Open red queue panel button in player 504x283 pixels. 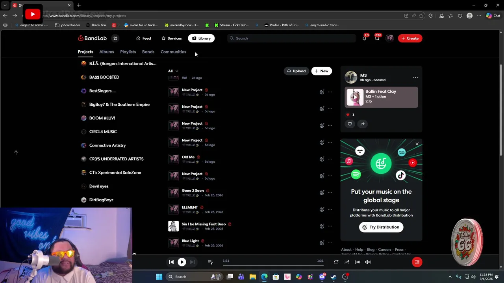417,262
